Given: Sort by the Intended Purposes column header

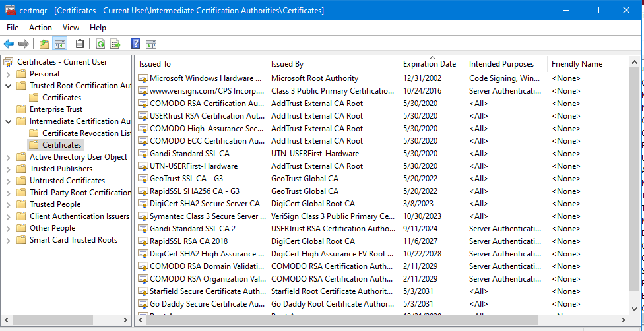Looking at the screenshot, I should (506, 64).
